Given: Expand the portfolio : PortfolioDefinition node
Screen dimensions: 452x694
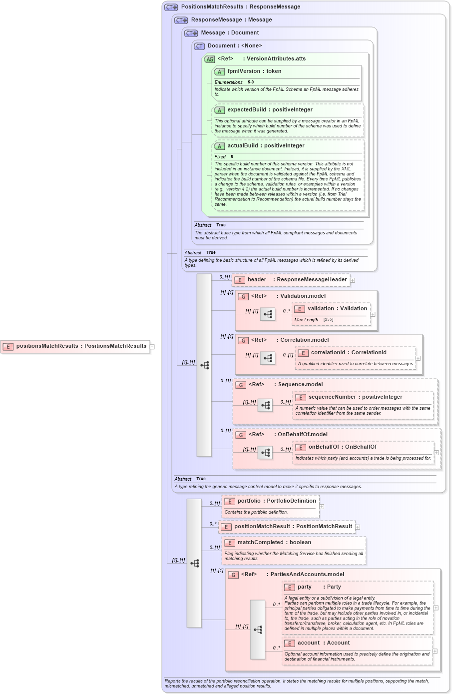Looking at the screenshot, I should coord(322,507).
